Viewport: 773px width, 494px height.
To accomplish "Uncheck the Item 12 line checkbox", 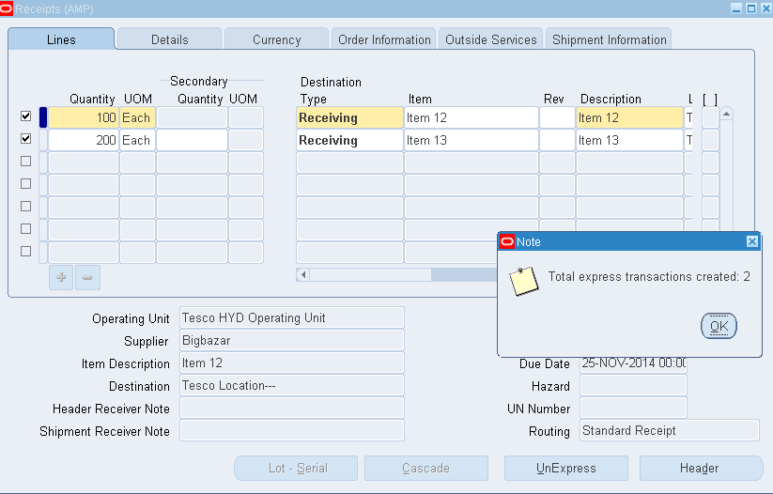I will click(x=26, y=116).
